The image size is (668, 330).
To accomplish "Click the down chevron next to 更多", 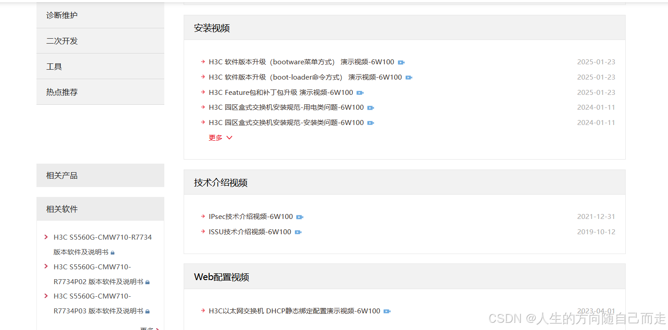I will coord(229,138).
